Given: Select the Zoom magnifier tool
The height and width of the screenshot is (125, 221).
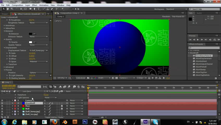Looking at the screenshot, I should point(12,9).
